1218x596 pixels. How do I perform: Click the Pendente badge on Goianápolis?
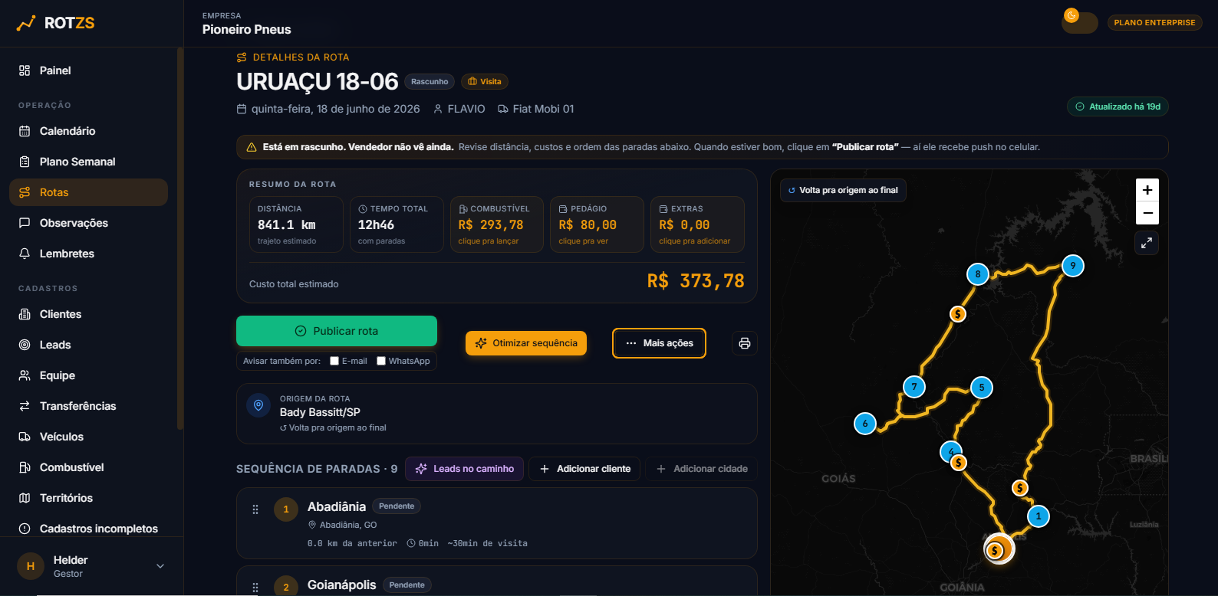[407, 585]
